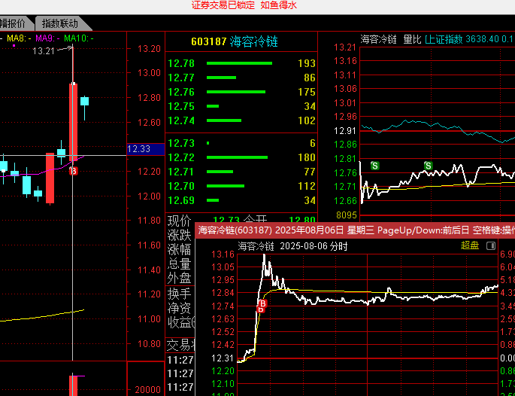This screenshot has width=515, height=396.
Task: Click the 112 volume on the 12.70 row
Action: (307, 186)
